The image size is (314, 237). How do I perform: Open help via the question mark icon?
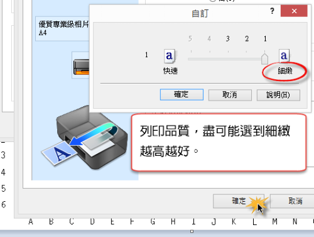point(272,11)
